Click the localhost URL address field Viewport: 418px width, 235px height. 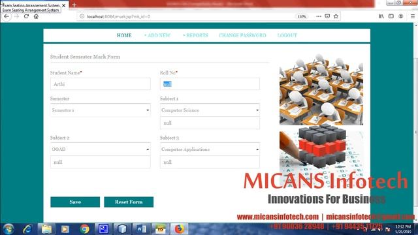[187, 16]
